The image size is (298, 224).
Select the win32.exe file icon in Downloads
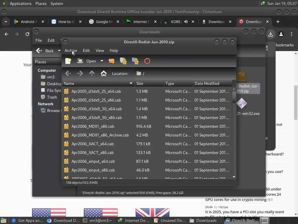[242, 104]
